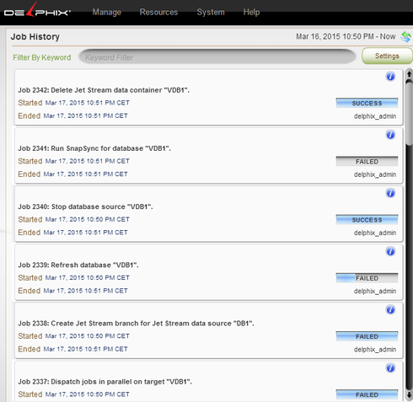Select Job 2339 Refresh database title

click(x=78, y=265)
